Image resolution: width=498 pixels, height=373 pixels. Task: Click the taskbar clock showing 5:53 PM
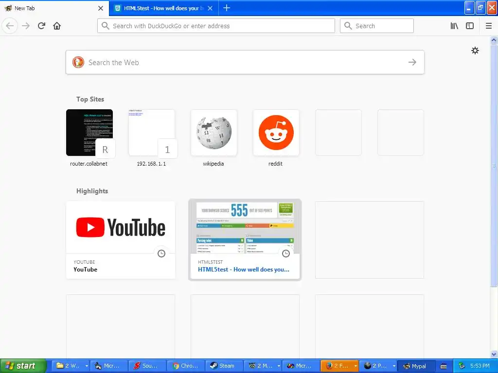tap(480, 366)
